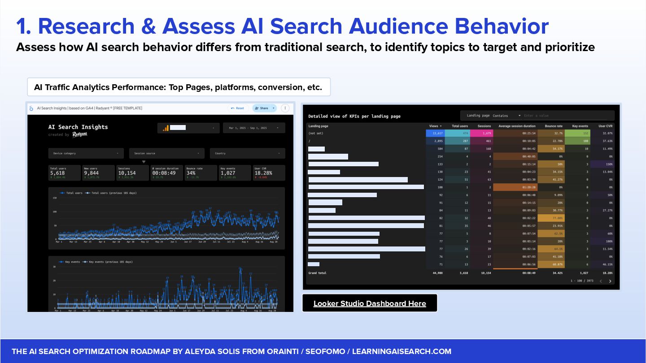Click the Sessions cell showing 1,679
Image resolution: width=646 pixels, height=363 pixels.
[x=481, y=133]
